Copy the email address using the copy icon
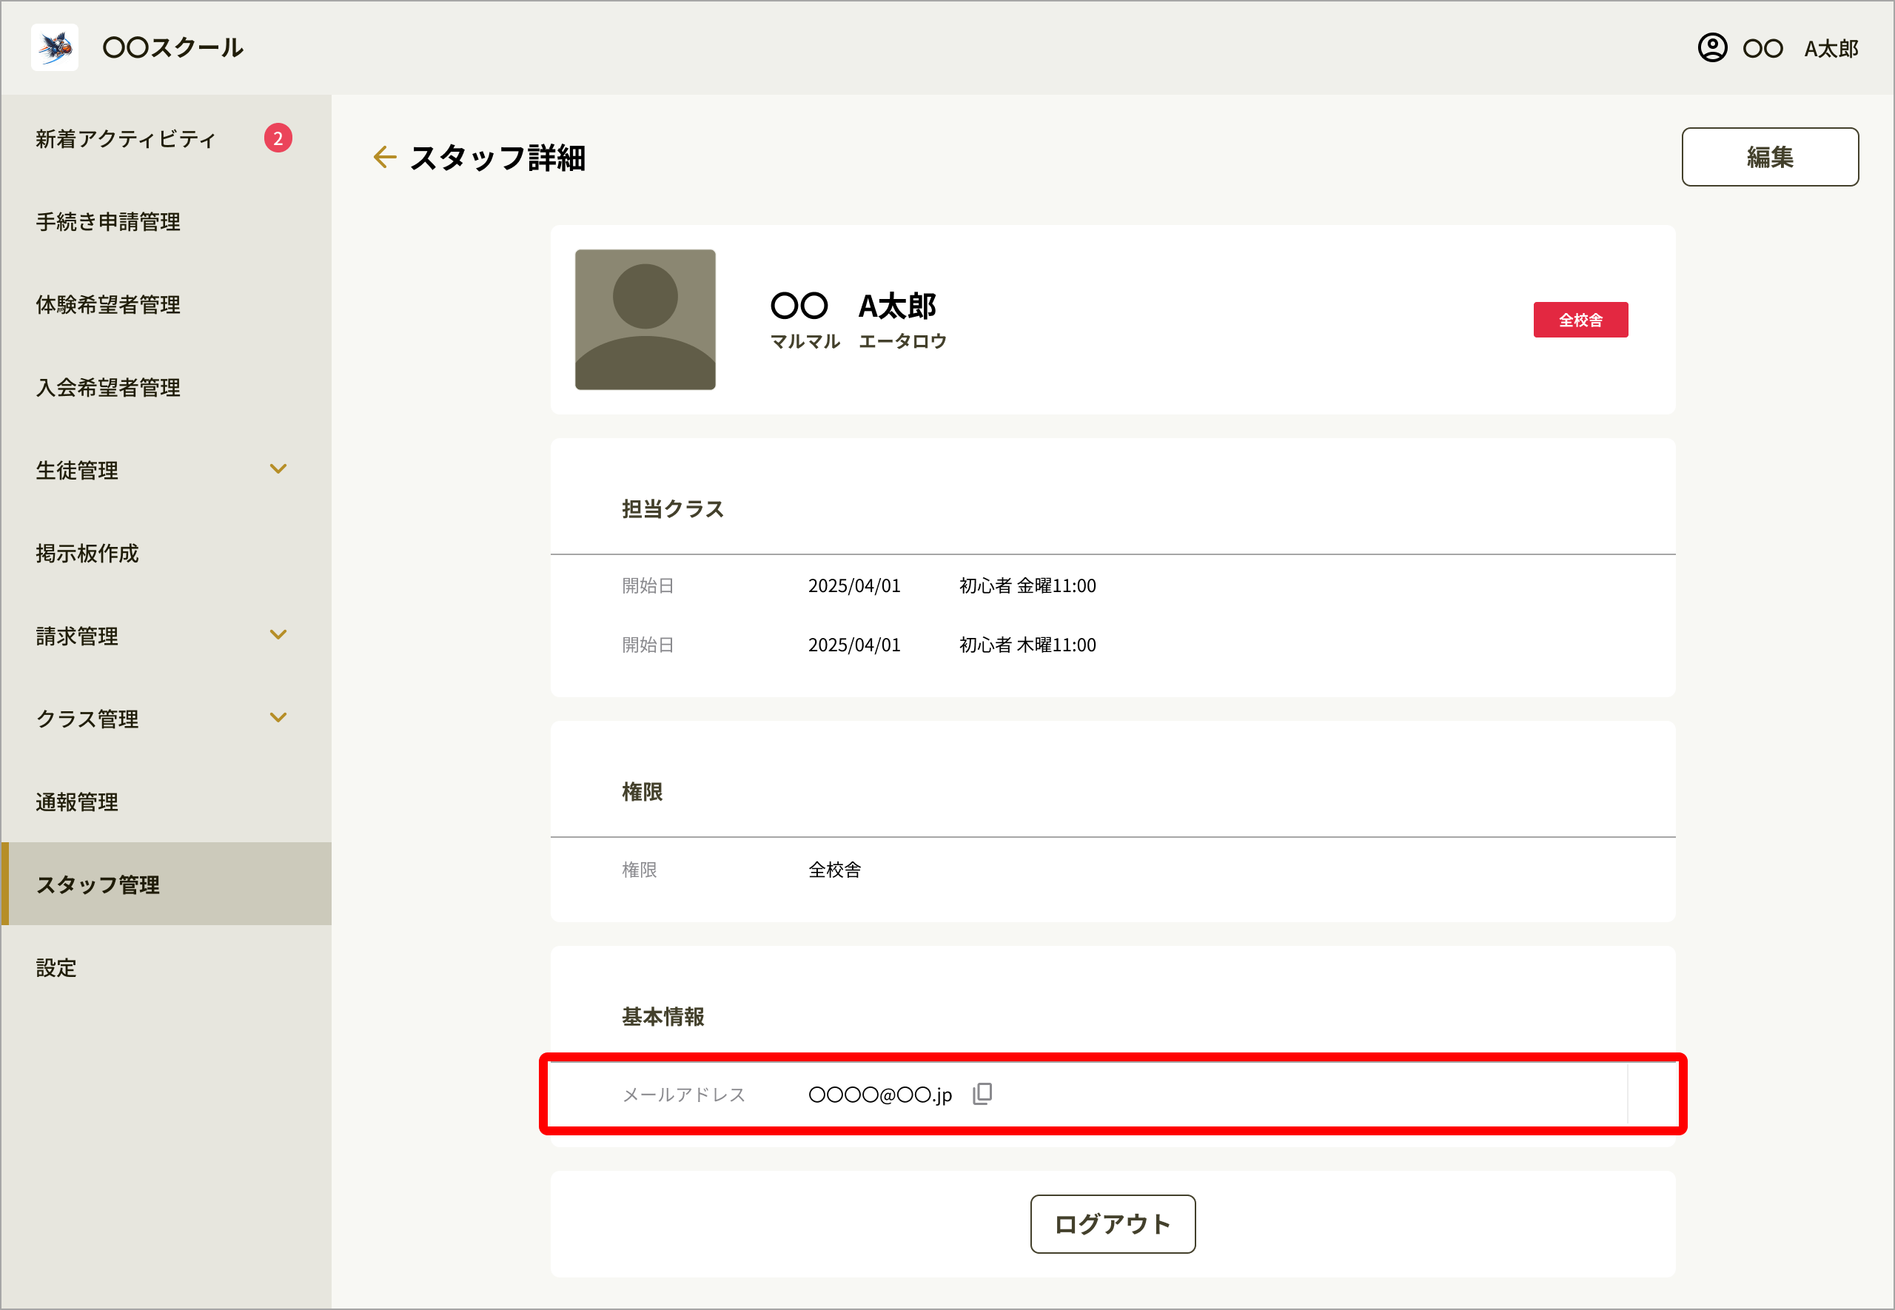Viewport: 1895px width, 1310px height. click(982, 1094)
